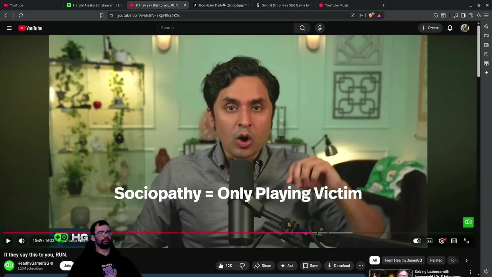Dislike the video
492x277 pixels.
(x=242, y=266)
